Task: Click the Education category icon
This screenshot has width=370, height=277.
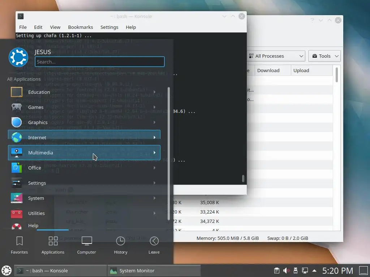Action: (17, 92)
